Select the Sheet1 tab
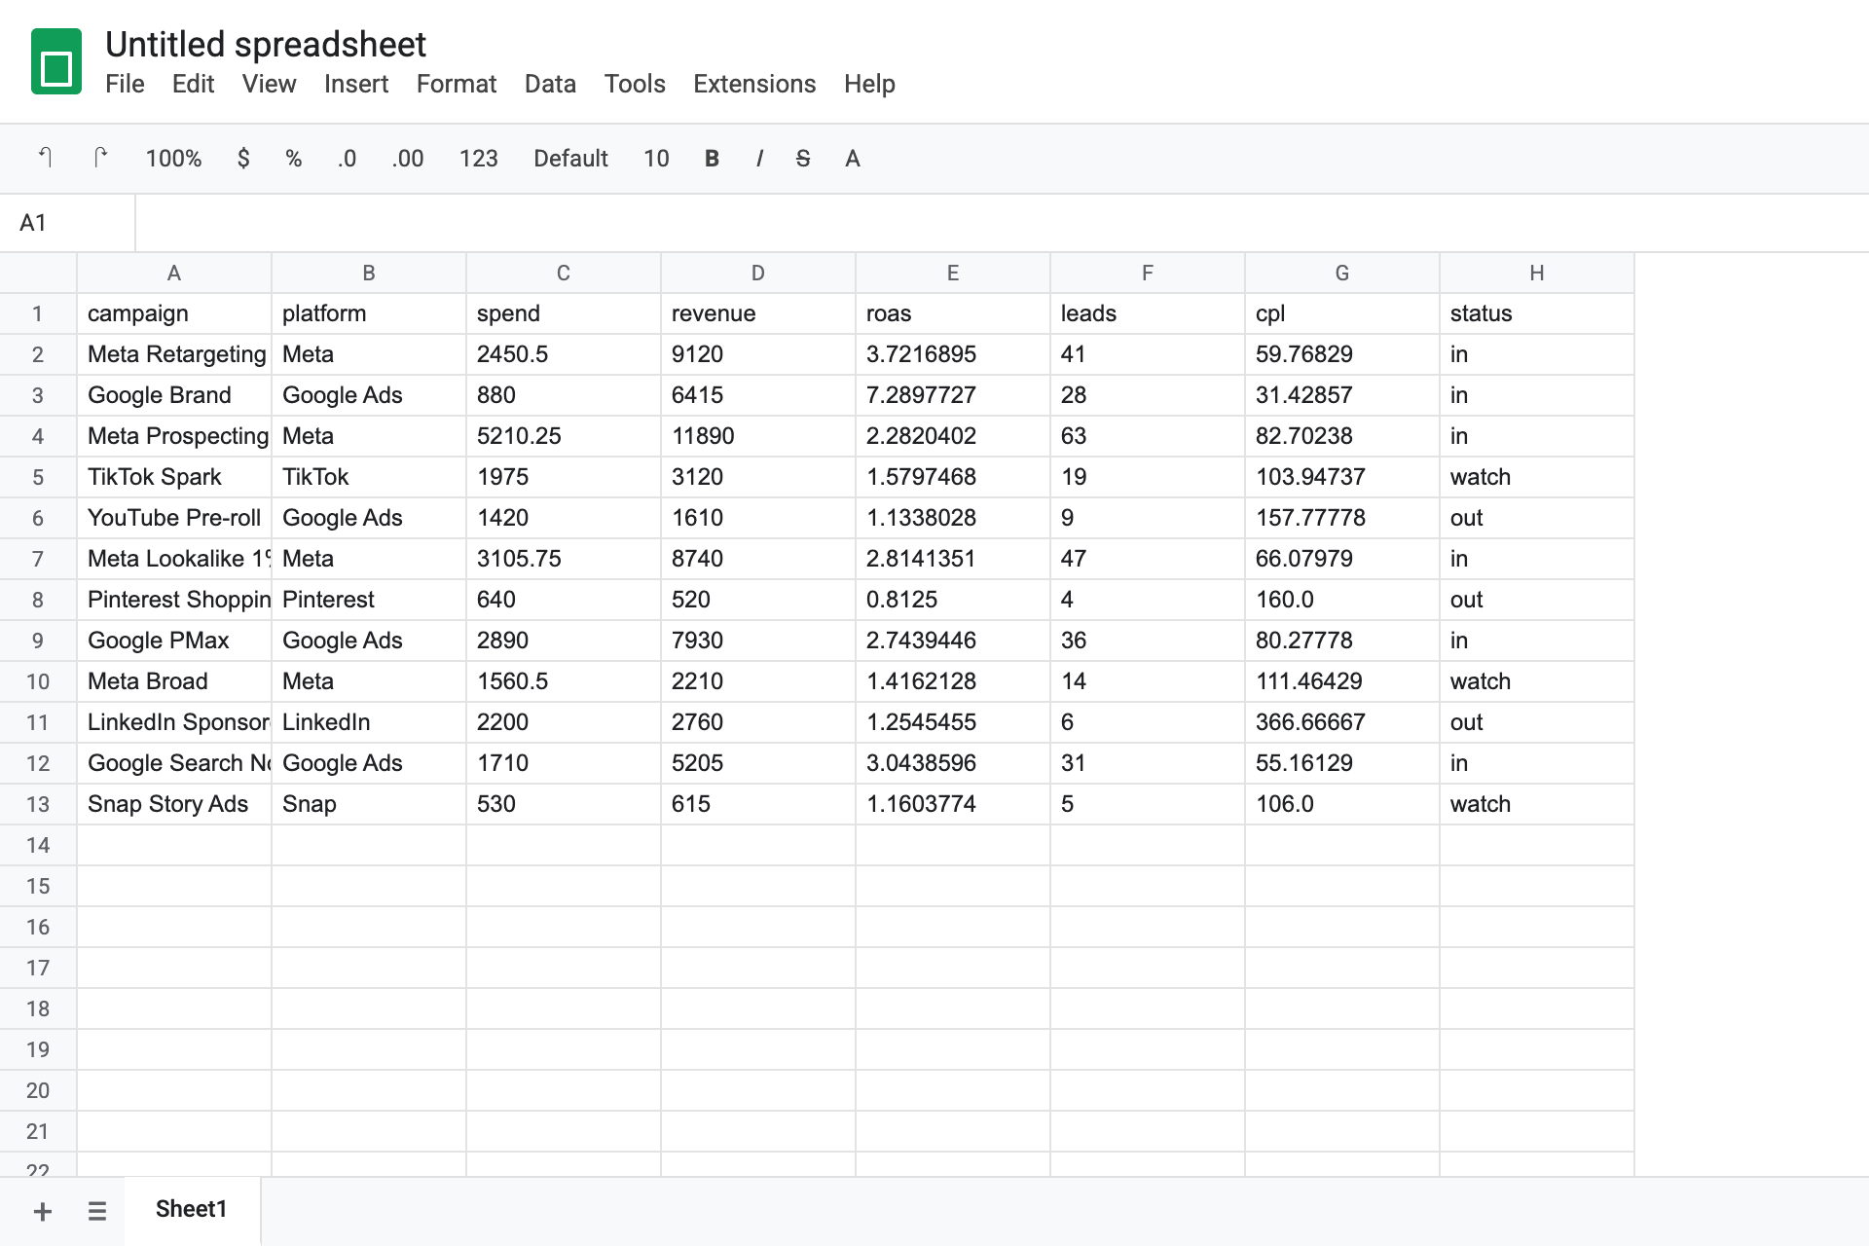This screenshot has height=1246, width=1869. (192, 1209)
